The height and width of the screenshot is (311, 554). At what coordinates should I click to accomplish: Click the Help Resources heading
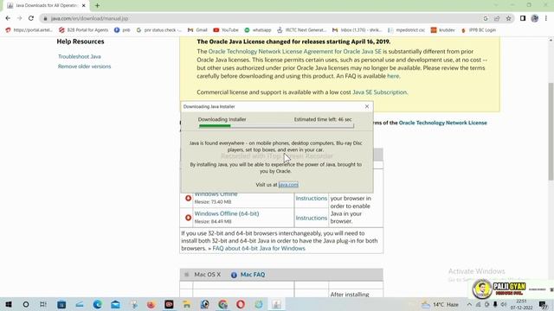pyautogui.click(x=81, y=41)
